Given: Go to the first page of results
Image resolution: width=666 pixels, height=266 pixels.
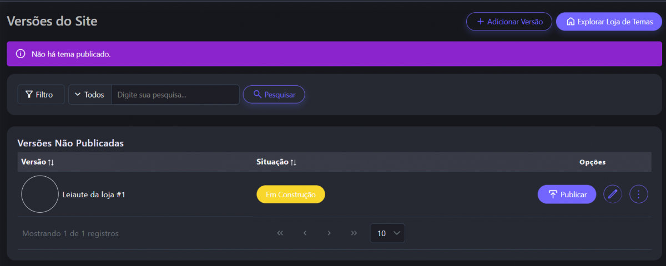Looking at the screenshot, I should (x=280, y=233).
